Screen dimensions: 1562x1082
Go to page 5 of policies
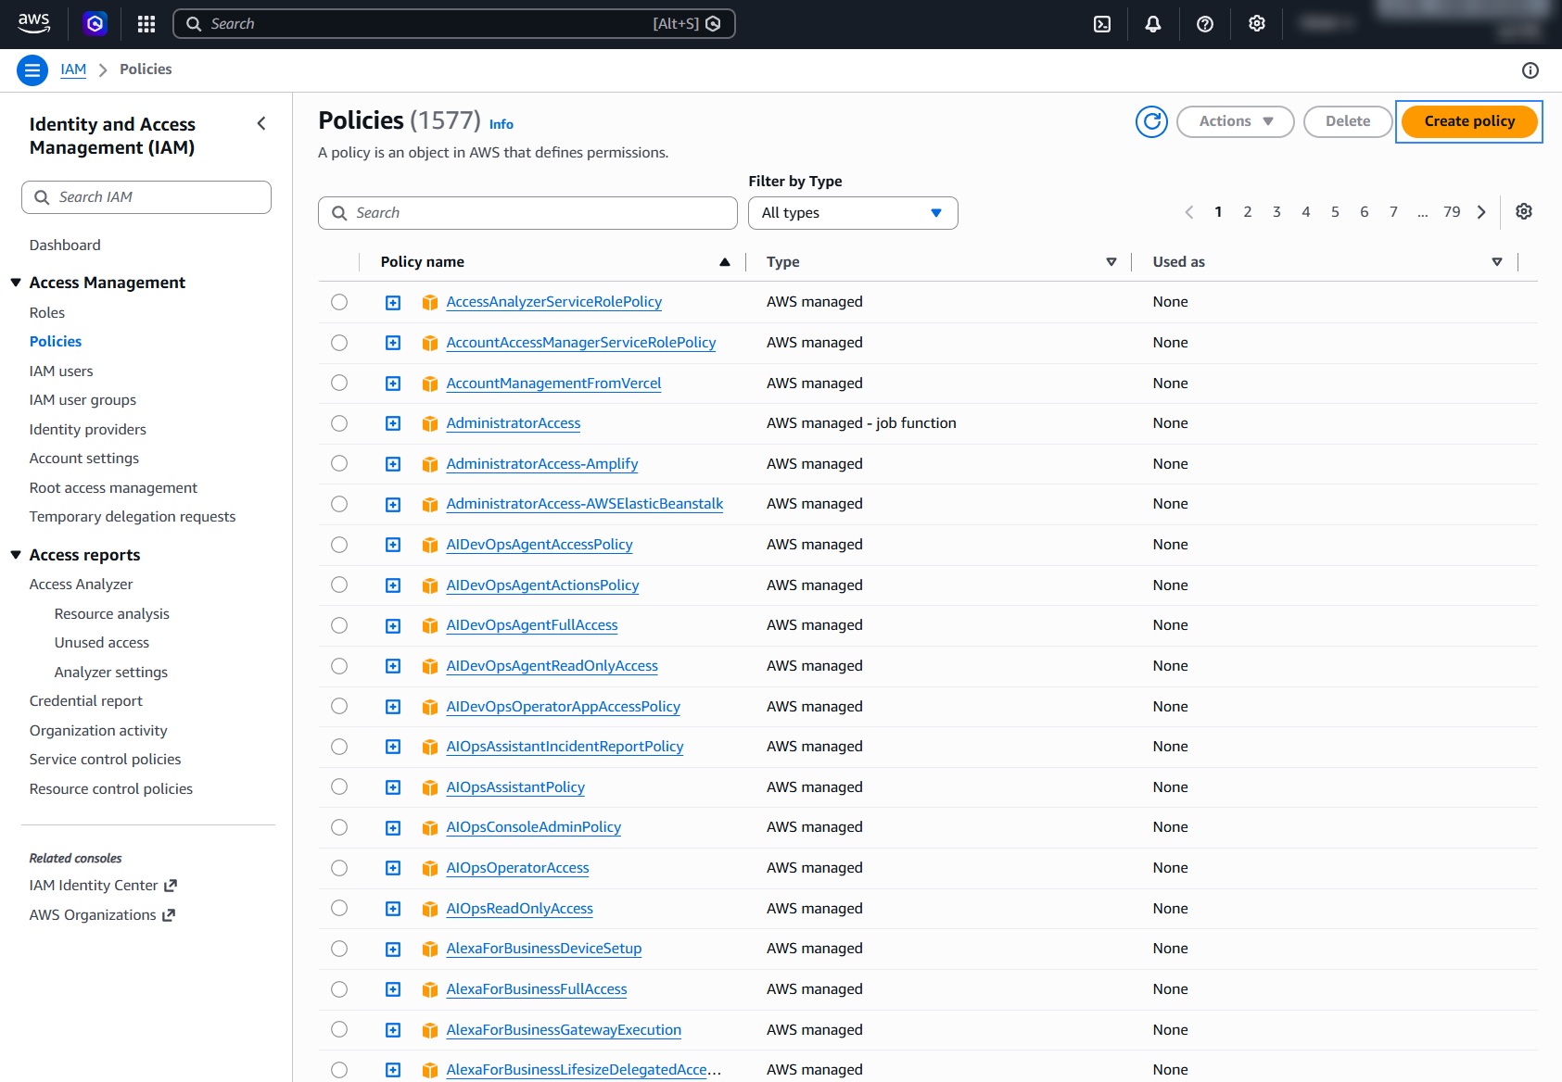tap(1335, 212)
